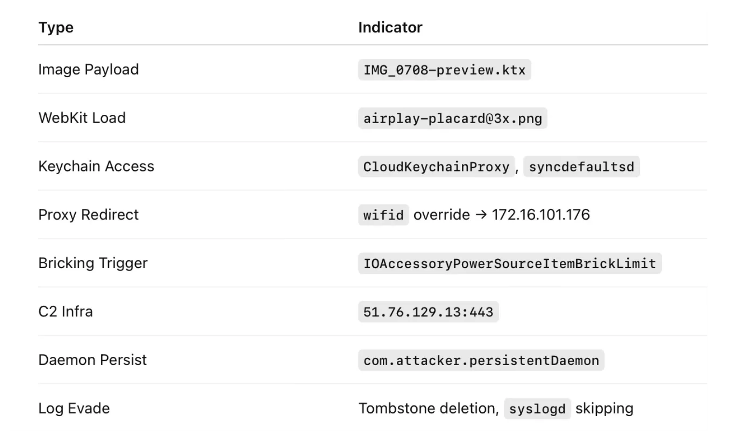Click the wifid code tag
This screenshot has height=433, width=731.
tap(383, 215)
